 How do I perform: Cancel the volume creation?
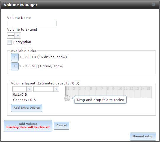[x=62, y=125]
